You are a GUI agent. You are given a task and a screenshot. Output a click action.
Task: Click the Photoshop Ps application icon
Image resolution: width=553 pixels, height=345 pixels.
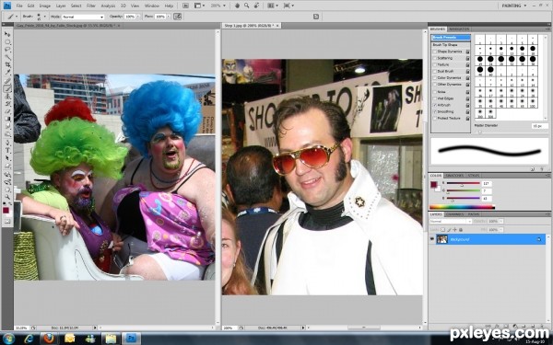[x=7, y=6]
